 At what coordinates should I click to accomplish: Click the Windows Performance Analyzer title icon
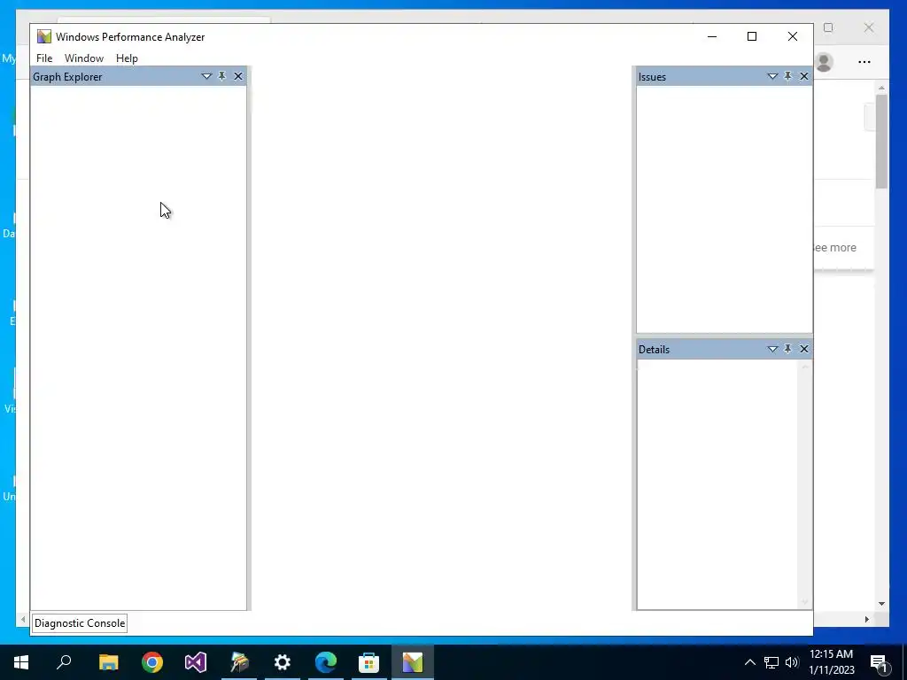[44, 36]
